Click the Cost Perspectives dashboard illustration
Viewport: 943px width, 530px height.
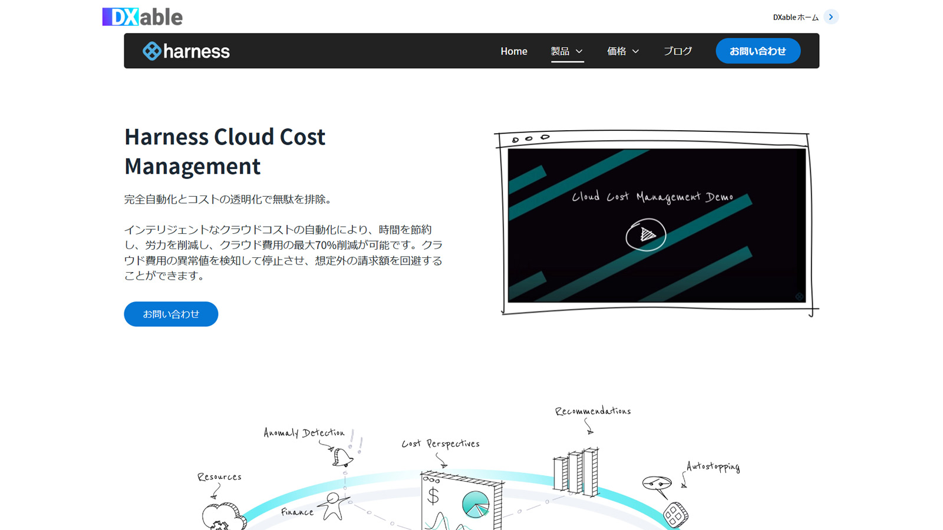point(462,501)
